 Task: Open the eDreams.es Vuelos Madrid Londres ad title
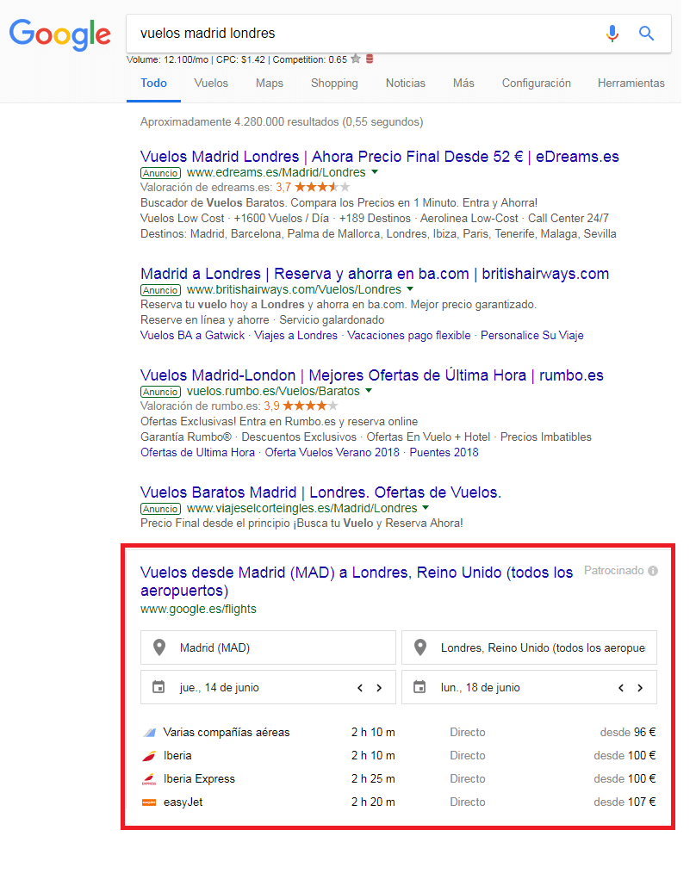pos(380,157)
